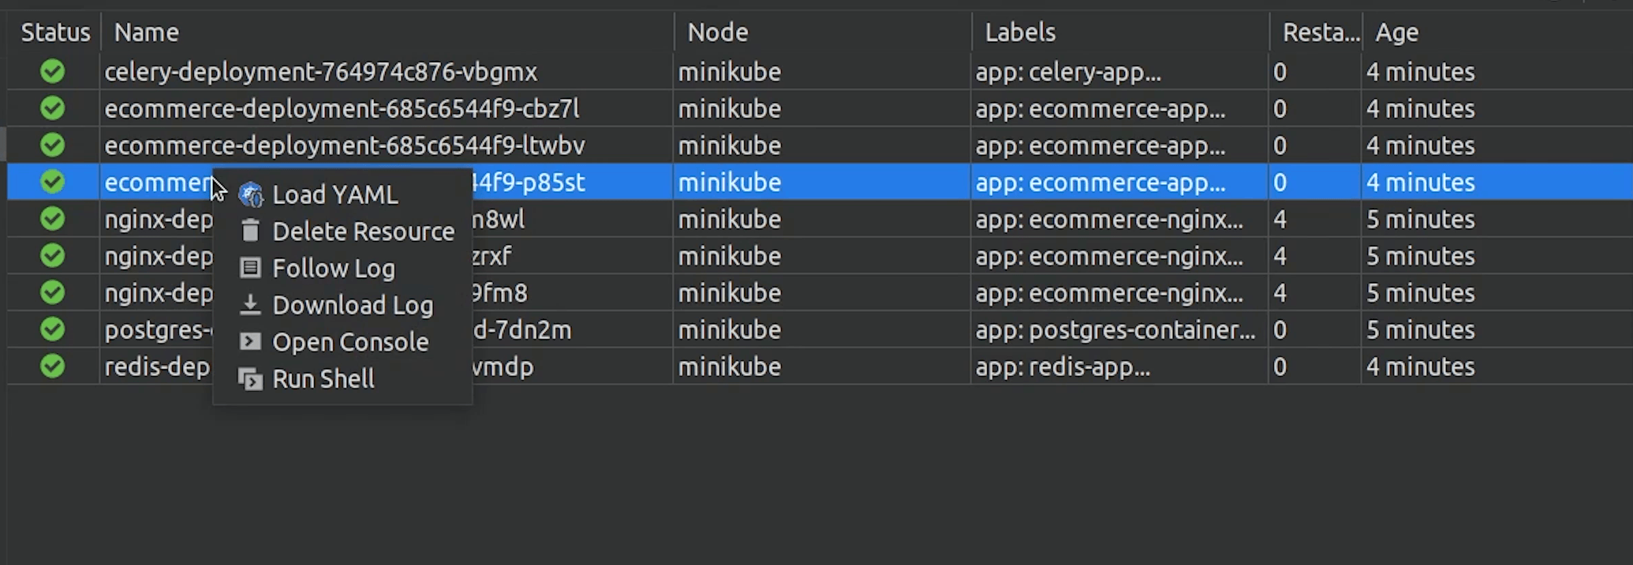Click the trash icon beside Delete Resource
The image size is (1633, 565).
tap(251, 231)
